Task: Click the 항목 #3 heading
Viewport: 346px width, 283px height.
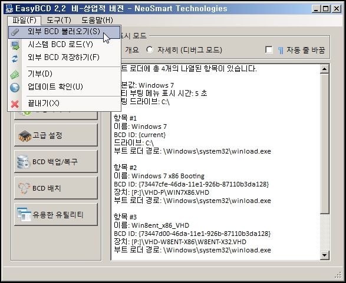Action: coord(125,217)
